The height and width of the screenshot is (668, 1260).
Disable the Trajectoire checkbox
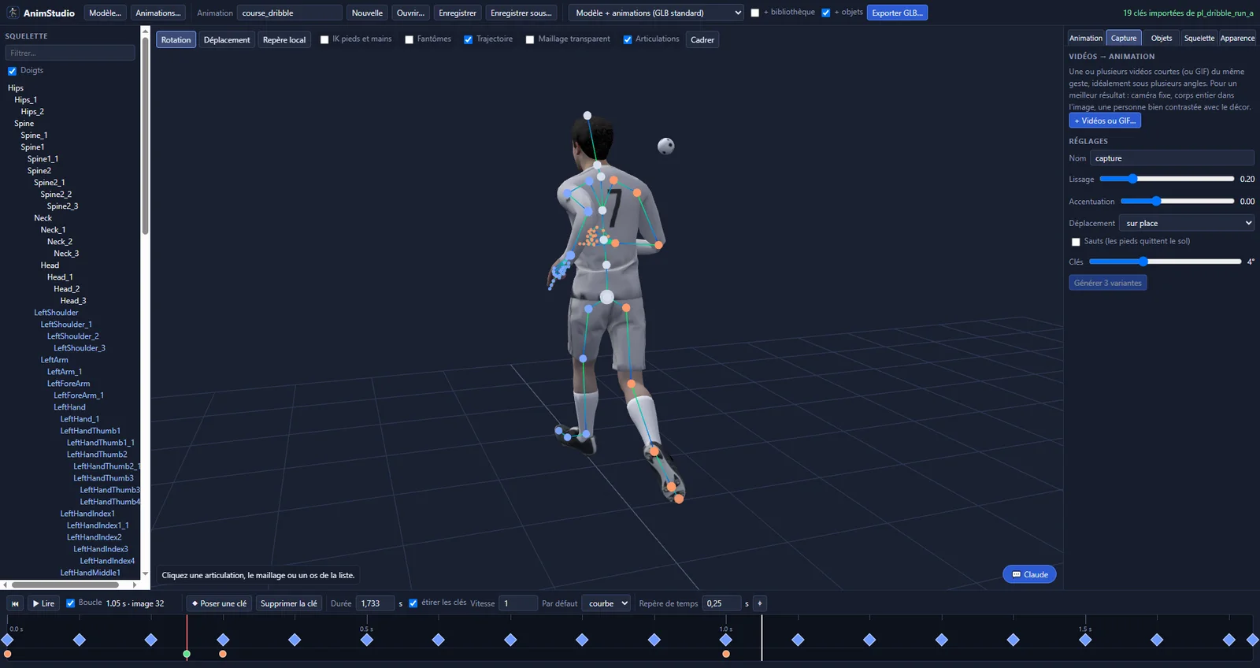pos(469,39)
